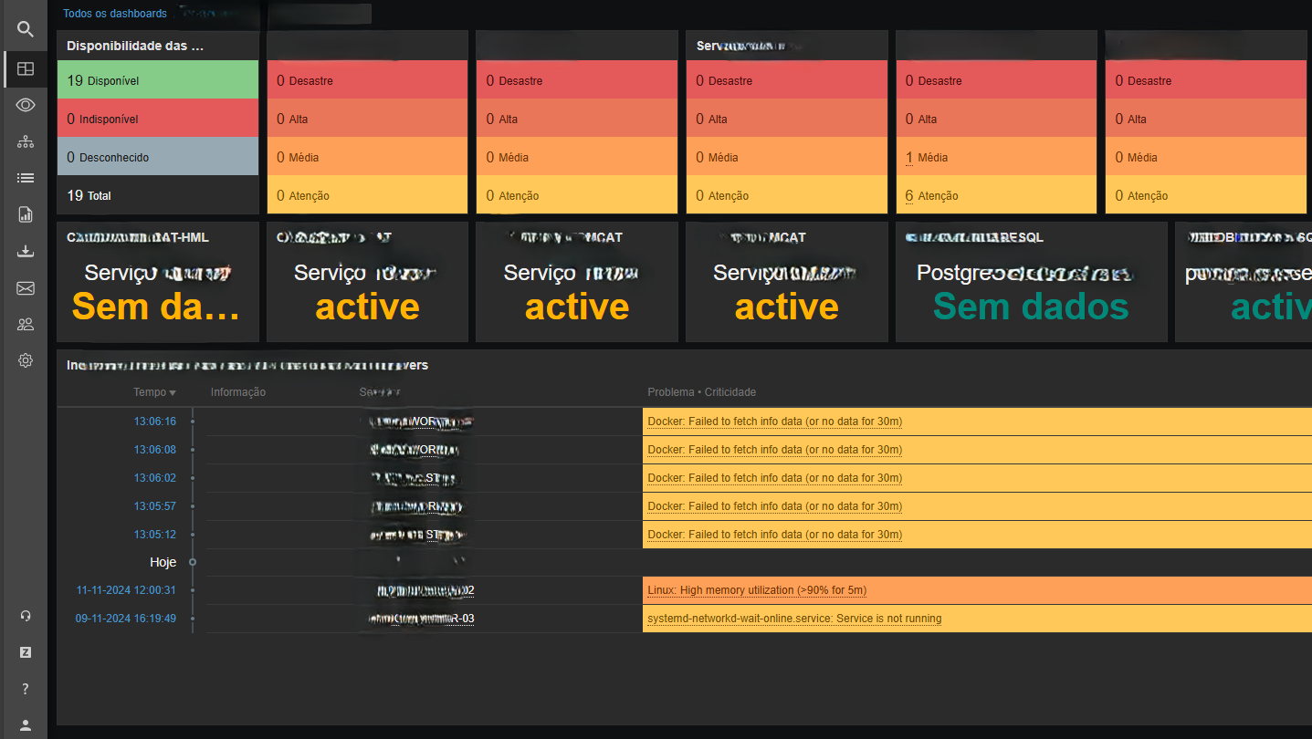
Task: Open problem time 09-11-2024 16:19:49
Action: [x=126, y=619]
